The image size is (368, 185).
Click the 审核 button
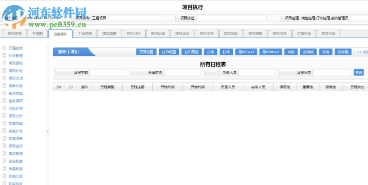[291, 52]
